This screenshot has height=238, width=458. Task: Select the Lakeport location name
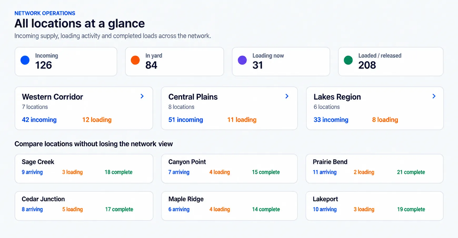coord(325,199)
